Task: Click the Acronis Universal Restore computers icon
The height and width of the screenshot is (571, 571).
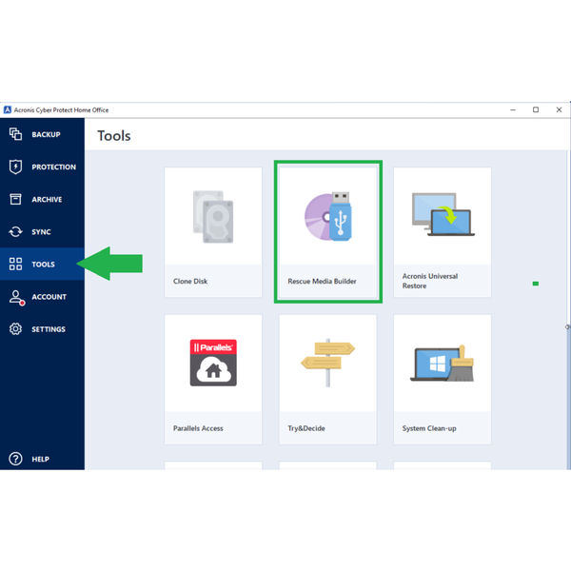Action: (x=443, y=214)
